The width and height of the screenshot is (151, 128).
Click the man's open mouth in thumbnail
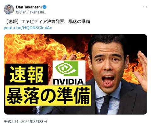(x=108, y=80)
